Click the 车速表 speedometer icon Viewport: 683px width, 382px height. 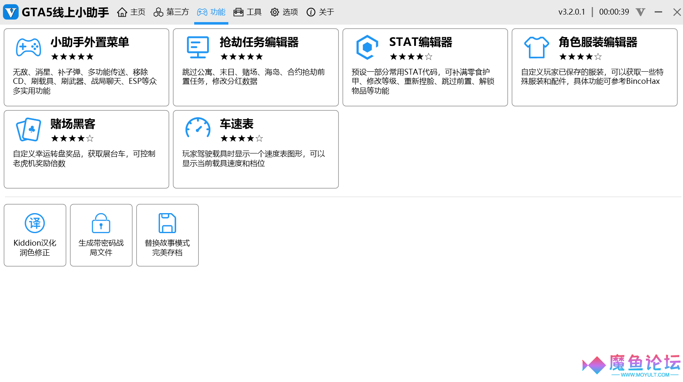[x=198, y=128]
